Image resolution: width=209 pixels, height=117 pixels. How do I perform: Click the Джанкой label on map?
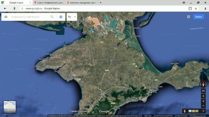(115, 47)
